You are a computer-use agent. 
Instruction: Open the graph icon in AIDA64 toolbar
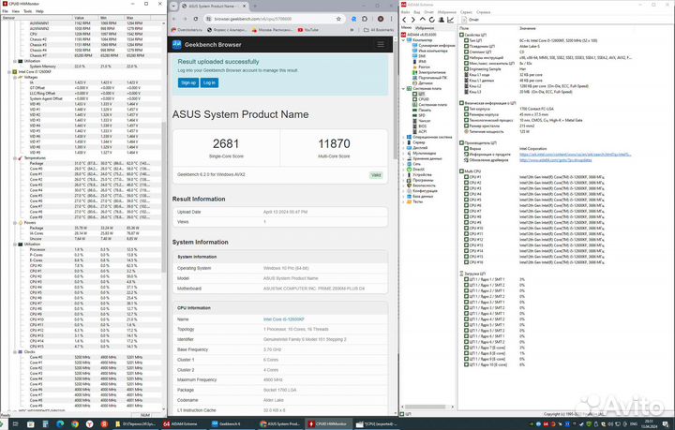tap(450, 20)
